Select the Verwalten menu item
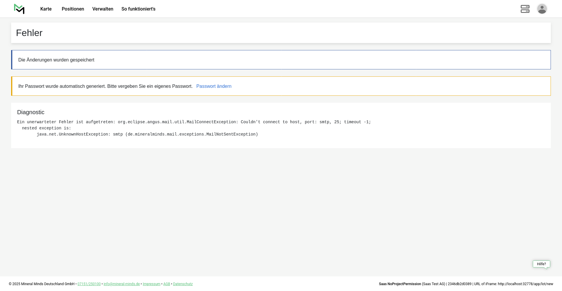The width and height of the screenshot is (562, 291). (x=103, y=9)
